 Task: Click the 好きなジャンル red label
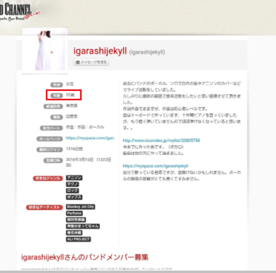[48, 178]
